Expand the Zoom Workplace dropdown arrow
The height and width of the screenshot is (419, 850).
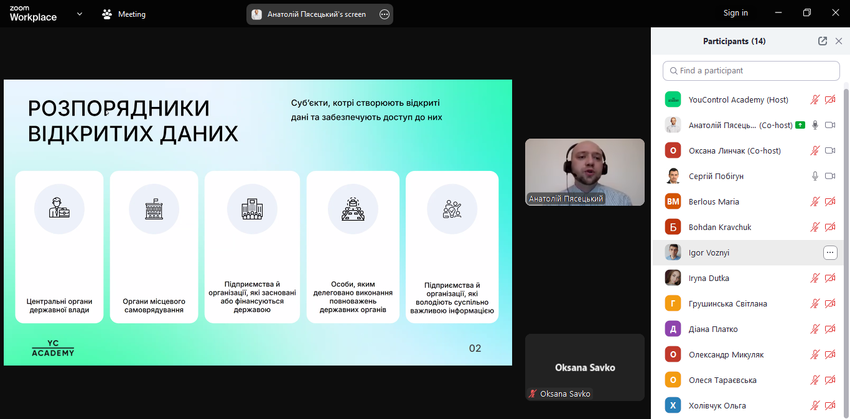(80, 14)
